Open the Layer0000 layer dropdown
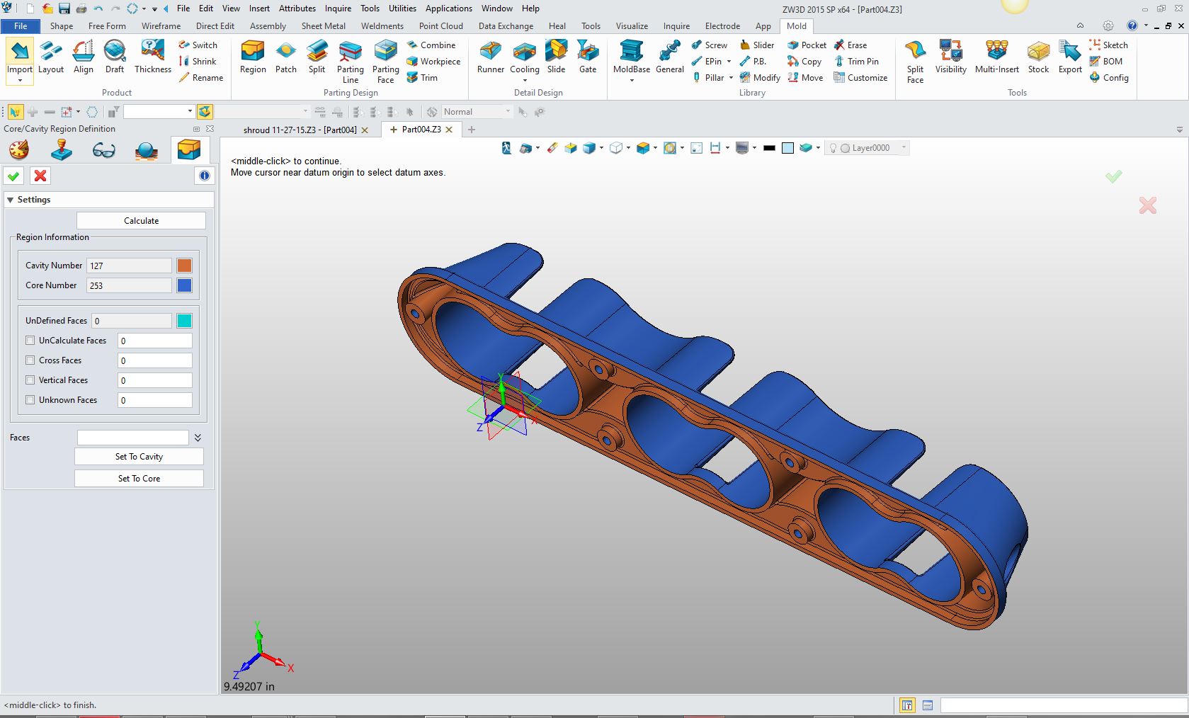The height and width of the screenshot is (718, 1189). click(x=904, y=148)
